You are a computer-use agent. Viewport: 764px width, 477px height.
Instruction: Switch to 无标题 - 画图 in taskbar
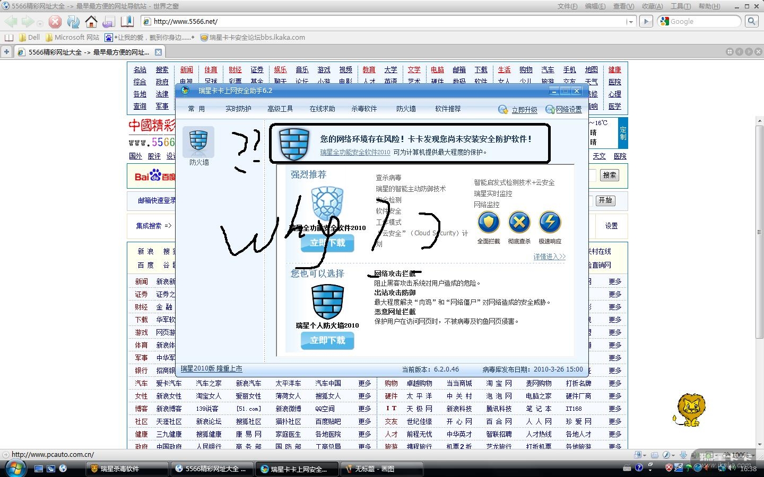tap(382, 469)
